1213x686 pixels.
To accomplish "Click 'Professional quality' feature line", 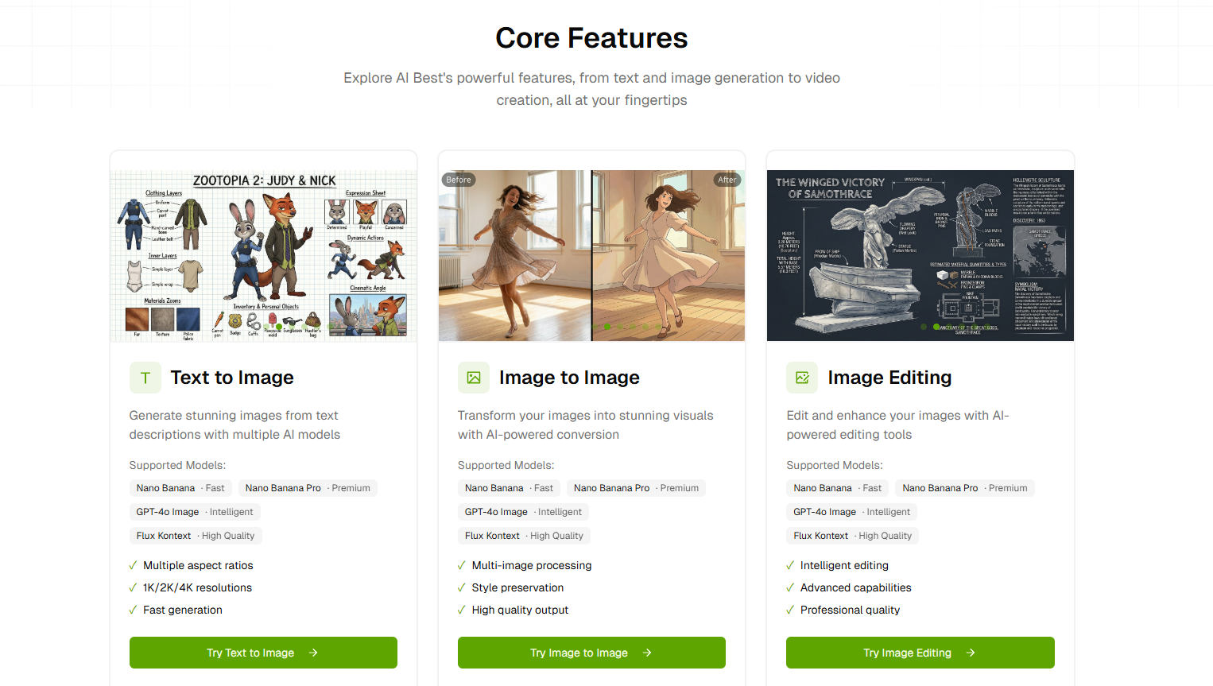I will tap(850, 610).
